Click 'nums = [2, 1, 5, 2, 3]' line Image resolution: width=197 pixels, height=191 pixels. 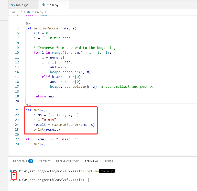coord(56,115)
